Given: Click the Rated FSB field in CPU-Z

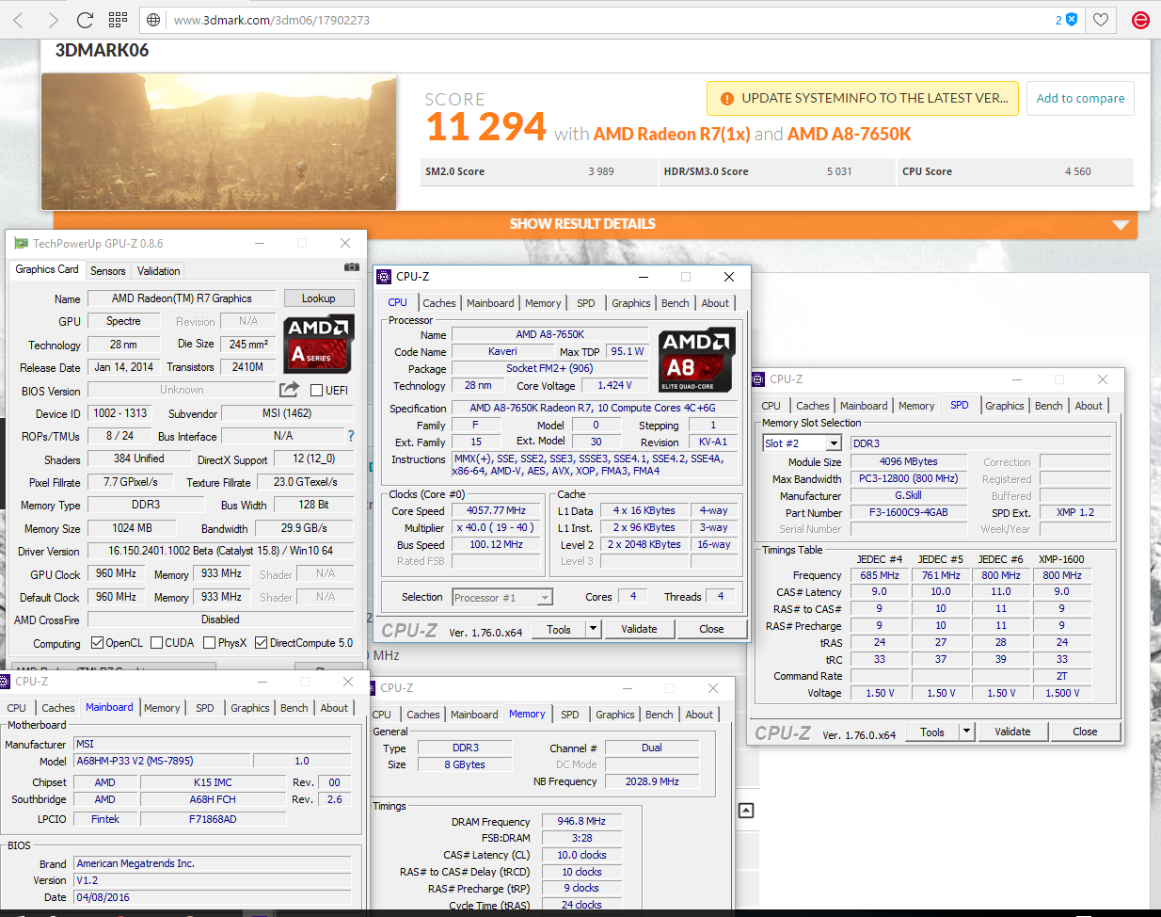Looking at the screenshot, I should [497, 561].
